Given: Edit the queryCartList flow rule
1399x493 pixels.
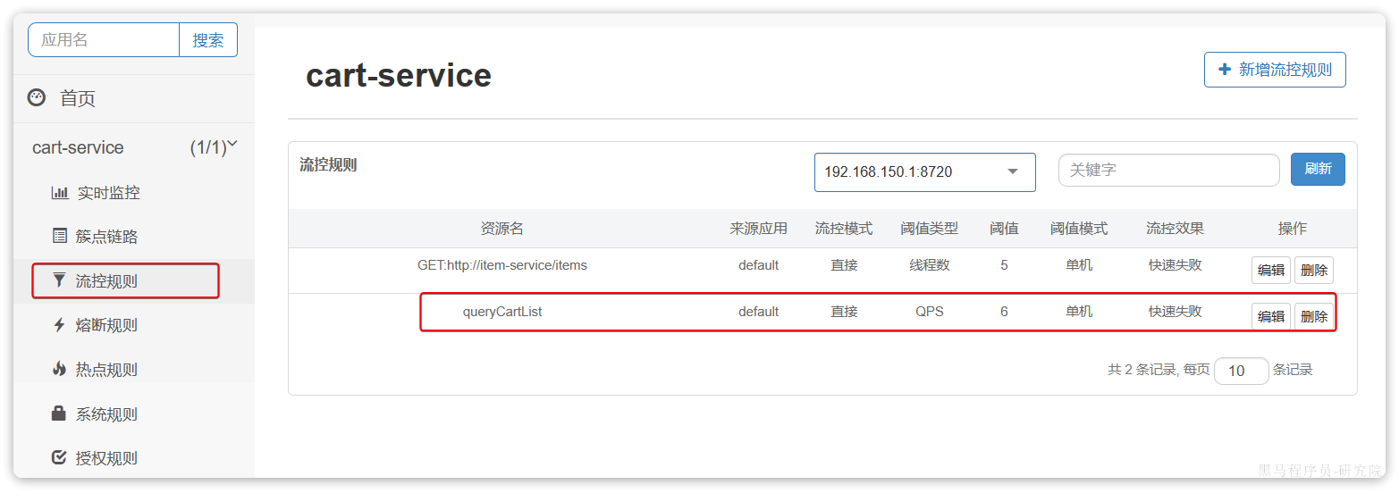Looking at the screenshot, I should [x=1270, y=316].
